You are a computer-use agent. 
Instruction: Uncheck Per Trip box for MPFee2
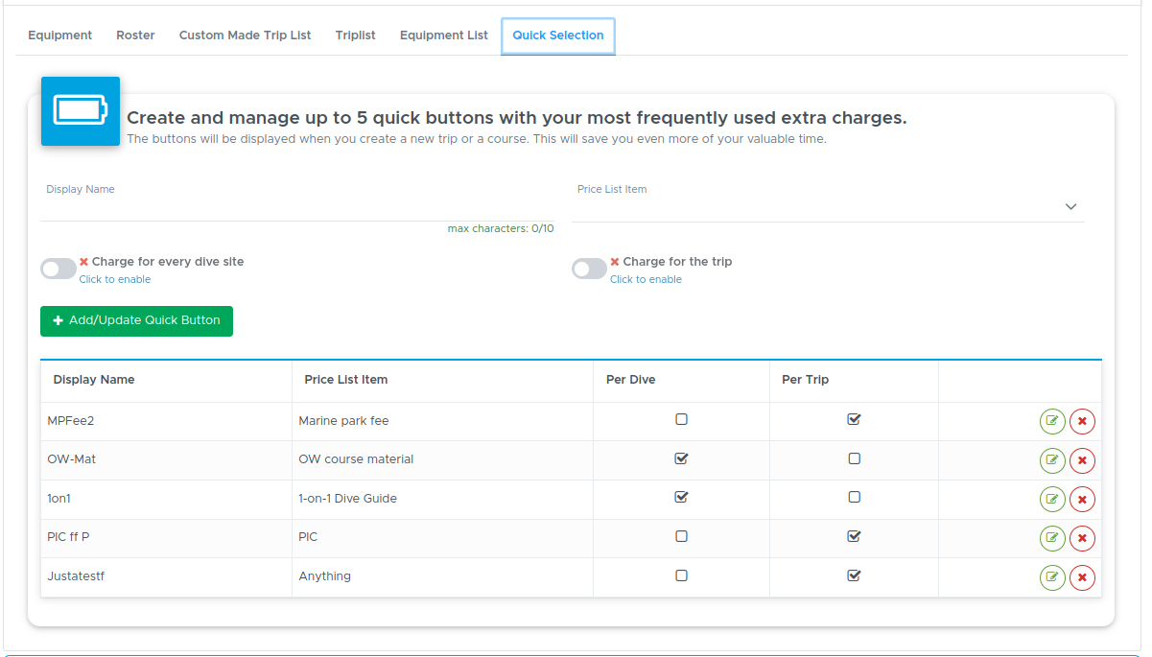pyautogui.click(x=854, y=419)
